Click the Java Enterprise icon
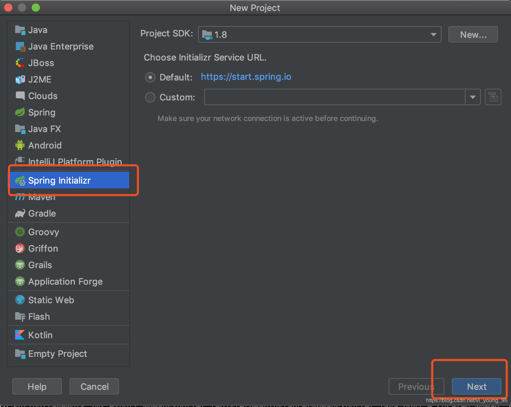The image size is (511, 407). (20, 47)
